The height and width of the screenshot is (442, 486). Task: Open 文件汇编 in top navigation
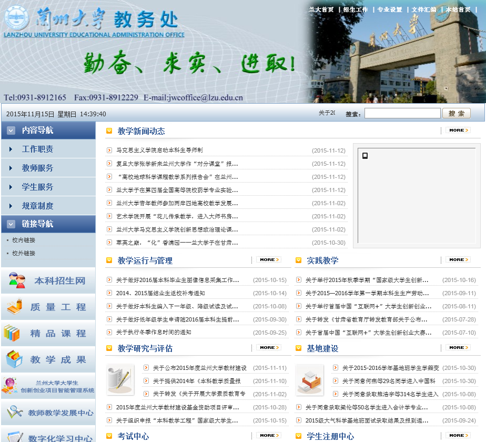[424, 9]
